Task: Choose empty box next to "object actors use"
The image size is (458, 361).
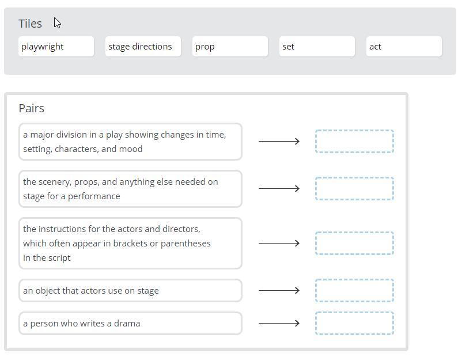Action: click(x=354, y=291)
